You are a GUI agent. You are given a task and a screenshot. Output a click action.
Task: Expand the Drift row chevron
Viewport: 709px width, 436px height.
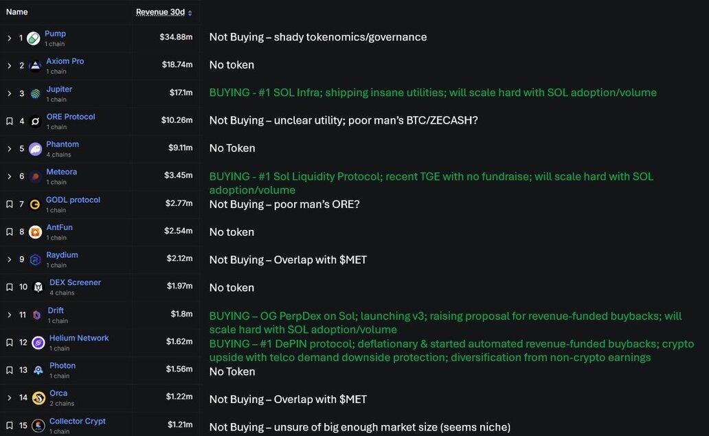coord(10,315)
